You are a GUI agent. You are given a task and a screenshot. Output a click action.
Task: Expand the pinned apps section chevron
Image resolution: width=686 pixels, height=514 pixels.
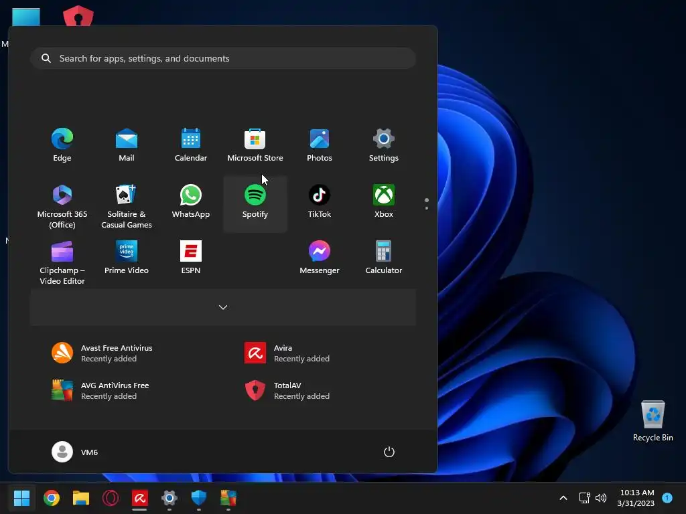[222, 307]
